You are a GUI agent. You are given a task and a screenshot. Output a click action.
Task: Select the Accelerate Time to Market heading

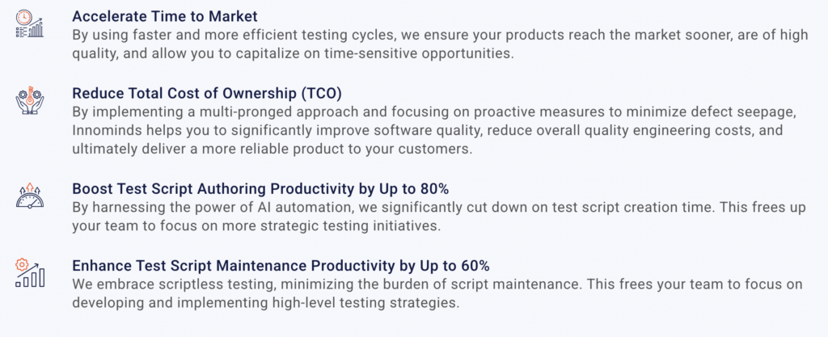164,16
